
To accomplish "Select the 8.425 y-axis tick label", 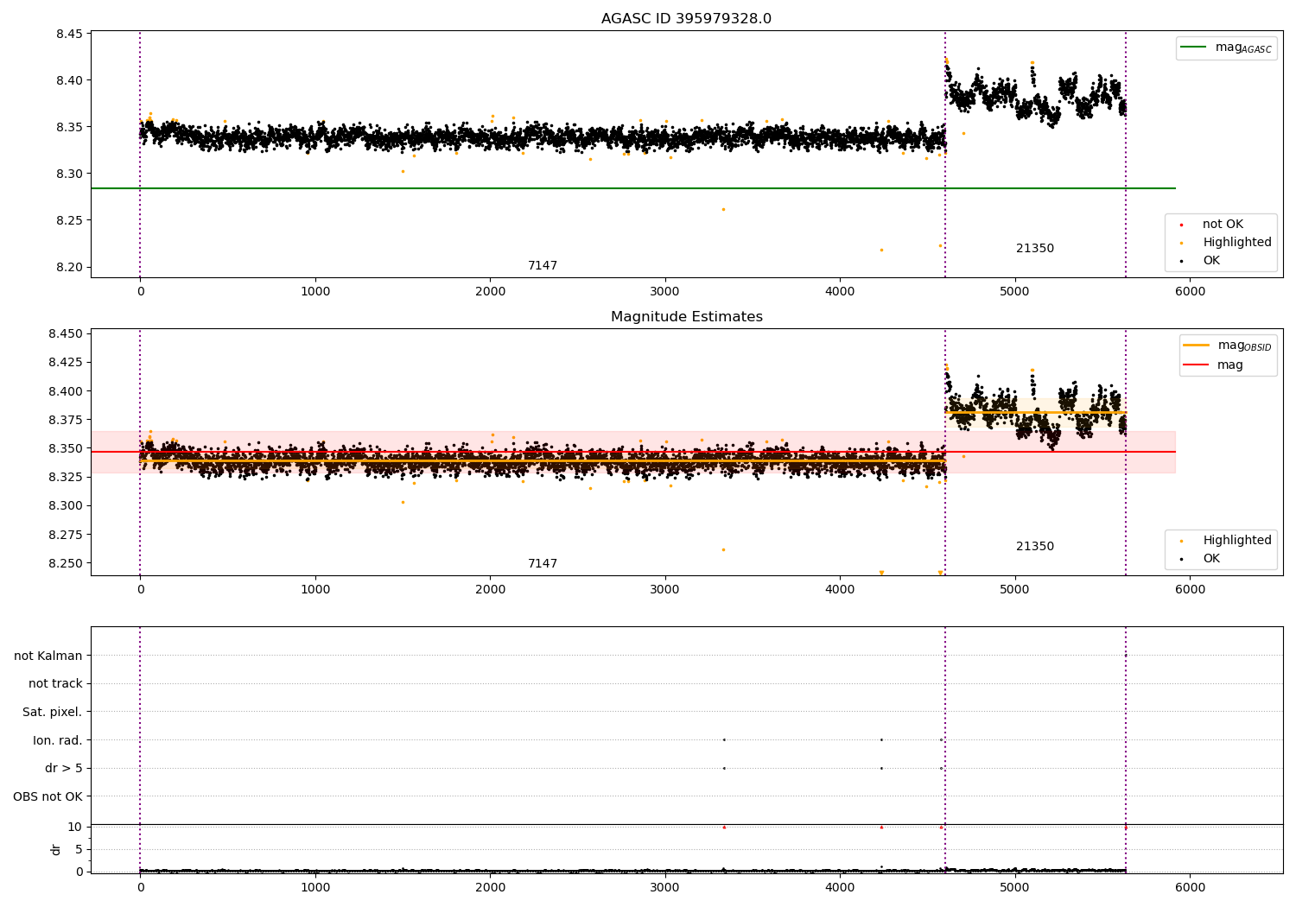I will pos(66,363).
